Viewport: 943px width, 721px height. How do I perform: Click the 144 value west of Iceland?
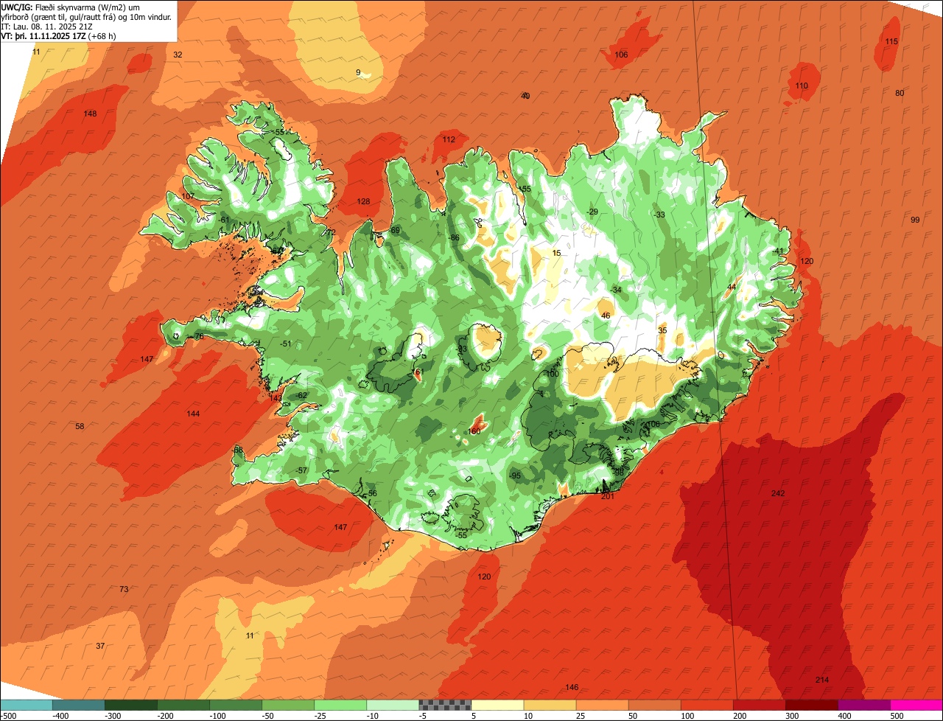(x=193, y=414)
